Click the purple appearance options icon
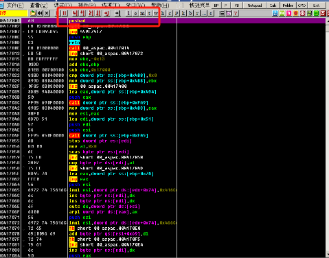 [229, 13]
